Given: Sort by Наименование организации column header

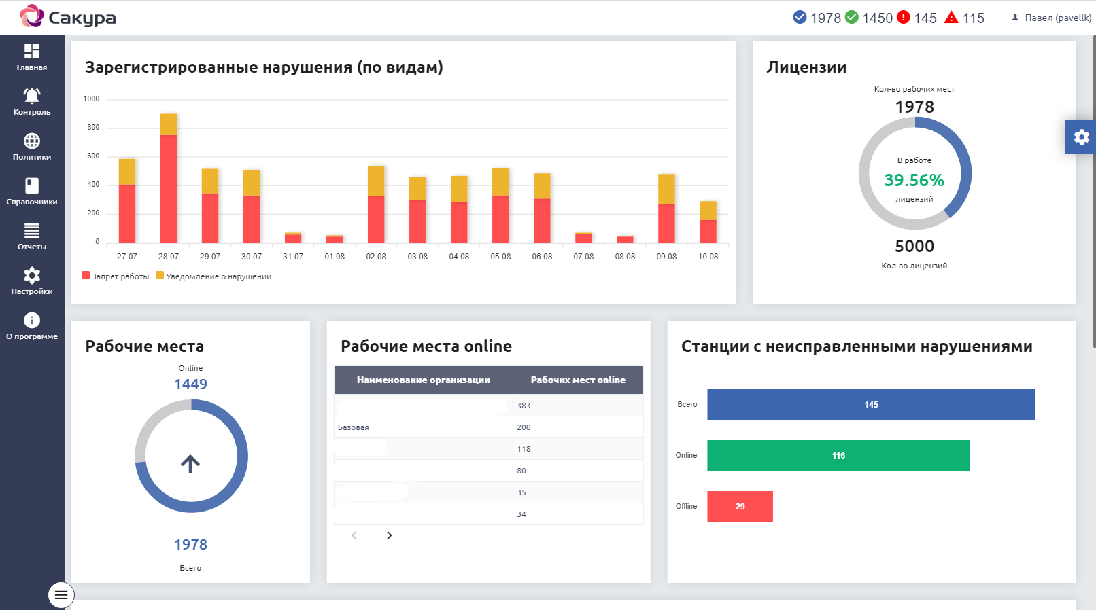Looking at the screenshot, I should pos(424,380).
